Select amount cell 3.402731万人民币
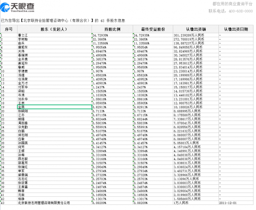 (x=196, y=171)
